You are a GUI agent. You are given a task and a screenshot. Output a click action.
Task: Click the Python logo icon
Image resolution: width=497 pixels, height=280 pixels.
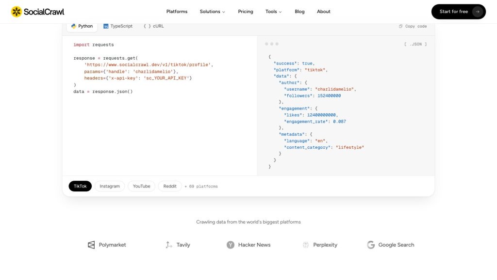tap(74, 26)
